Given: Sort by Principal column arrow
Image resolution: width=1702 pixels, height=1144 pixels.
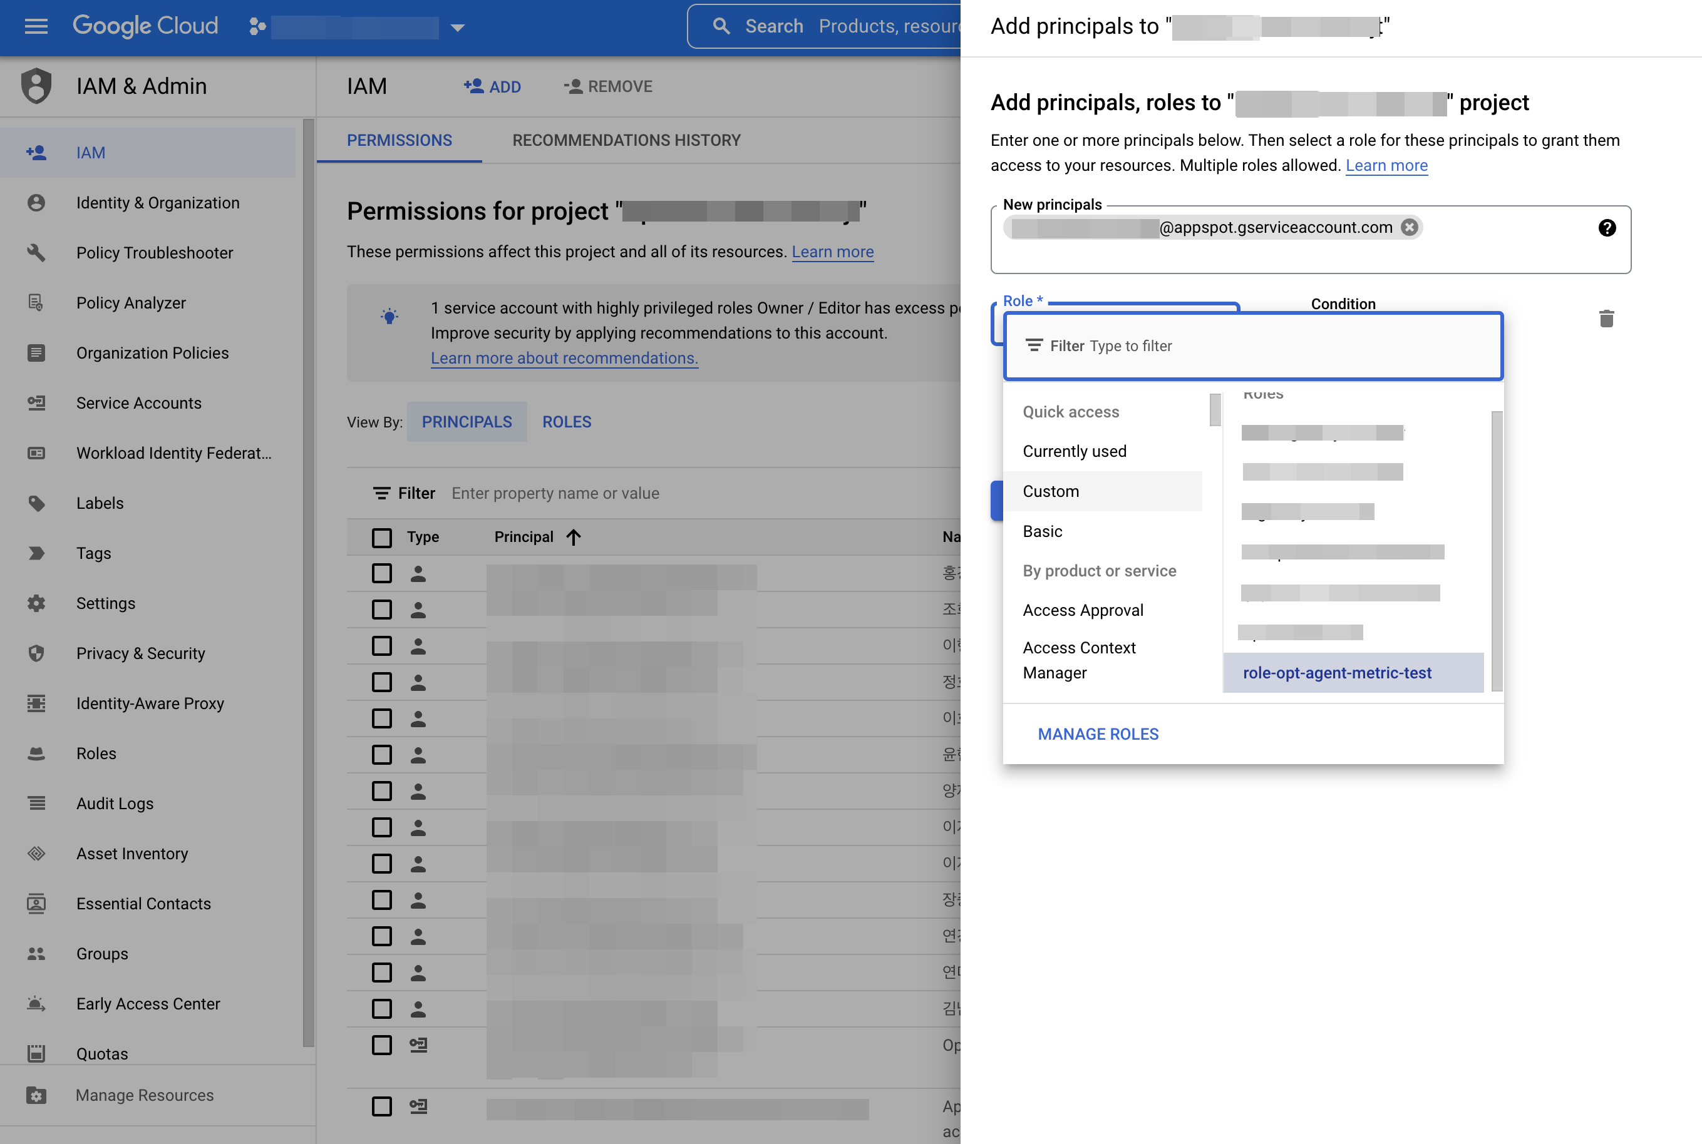Looking at the screenshot, I should 574,537.
